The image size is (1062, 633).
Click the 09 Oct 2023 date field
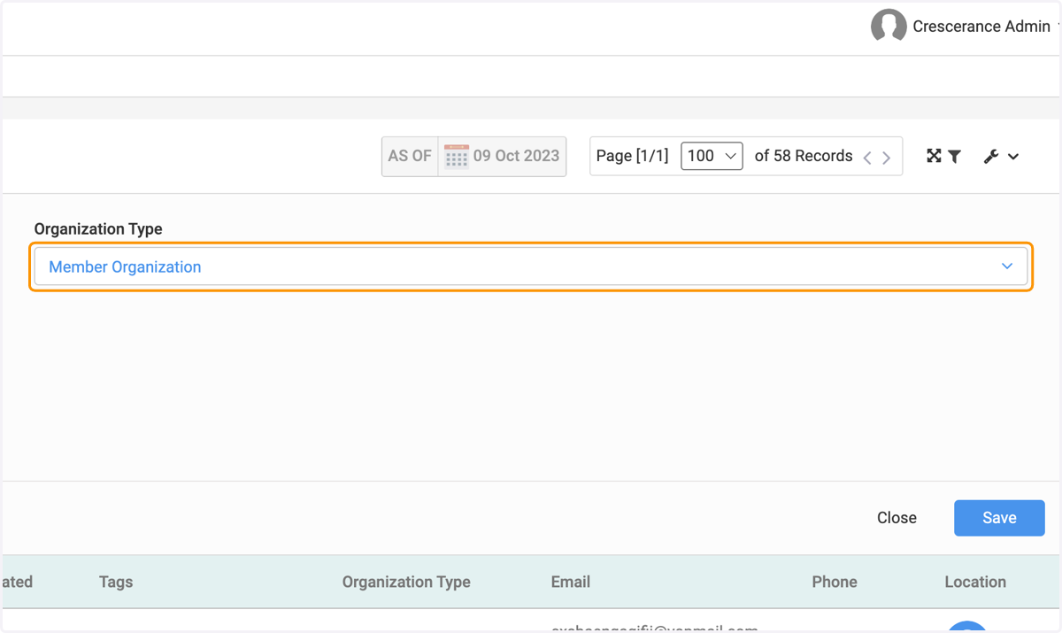coord(516,156)
